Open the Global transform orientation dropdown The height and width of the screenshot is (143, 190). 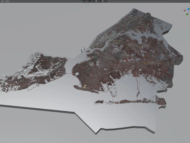click(86, 1)
